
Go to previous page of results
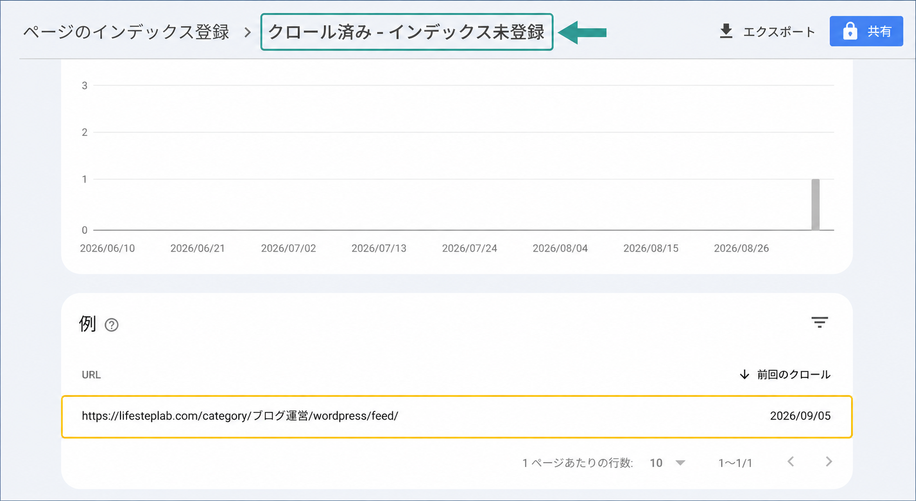point(791,462)
